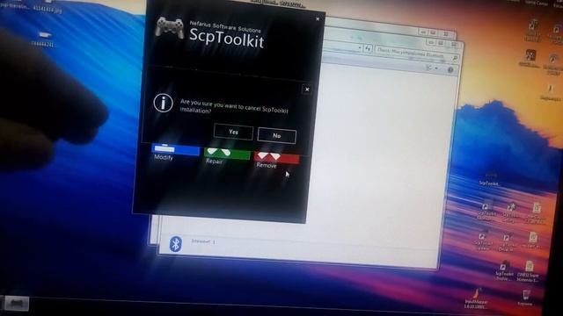Select the red Remove tile
The image size is (563, 316).
pos(276,158)
